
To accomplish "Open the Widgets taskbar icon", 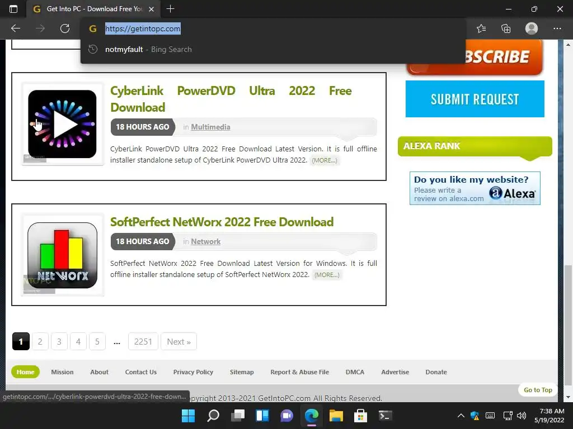I will [262, 416].
